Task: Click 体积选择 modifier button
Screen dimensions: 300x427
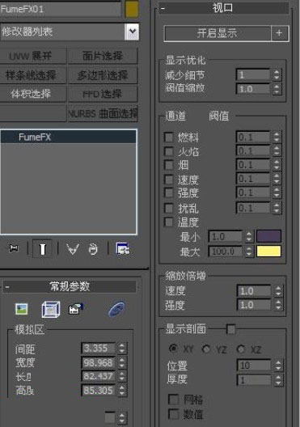Action: (33, 94)
